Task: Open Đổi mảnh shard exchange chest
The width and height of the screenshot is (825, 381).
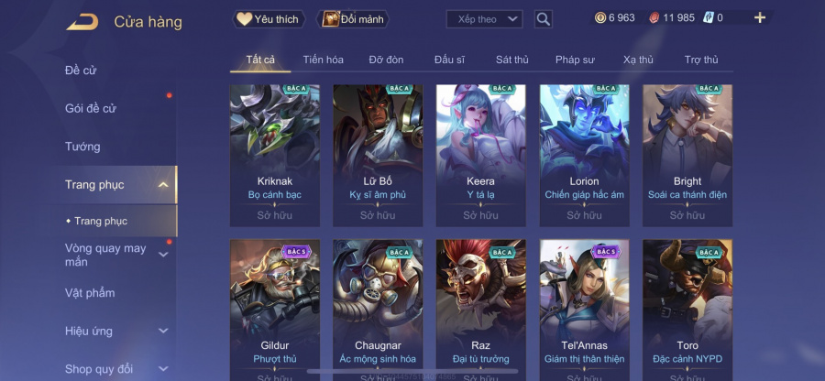Action: coord(352,19)
